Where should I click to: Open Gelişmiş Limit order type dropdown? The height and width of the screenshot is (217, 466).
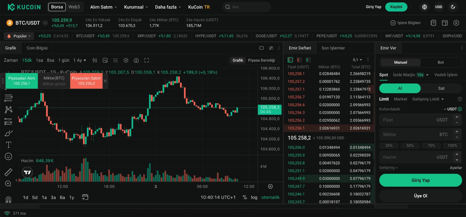pyautogui.click(x=428, y=99)
